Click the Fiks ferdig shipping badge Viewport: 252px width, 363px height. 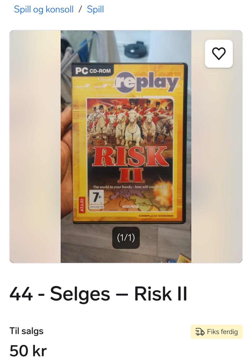(x=217, y=332)
